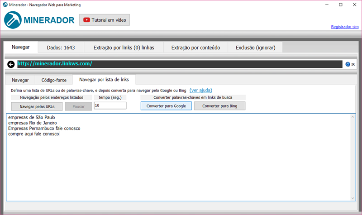Click 'Converter palavras-chaves em links de busca' label
The width and height of the screenshot is (362, 215).
coord(193,97)
